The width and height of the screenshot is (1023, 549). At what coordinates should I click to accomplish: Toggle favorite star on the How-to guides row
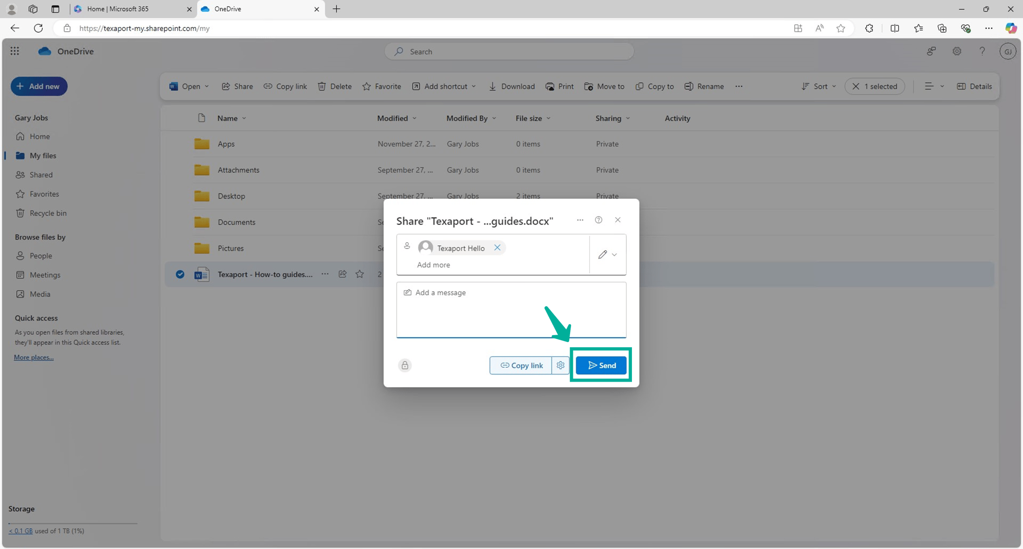pyautogui.click(x=359, y=274)
